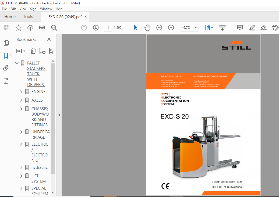
Task: Delete selected bookmark with trash icon
Action: click(x=33, y=51)
